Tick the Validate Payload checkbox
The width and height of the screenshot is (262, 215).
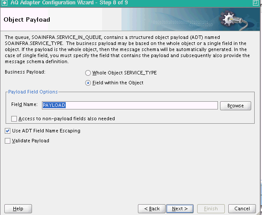(7, 141)
